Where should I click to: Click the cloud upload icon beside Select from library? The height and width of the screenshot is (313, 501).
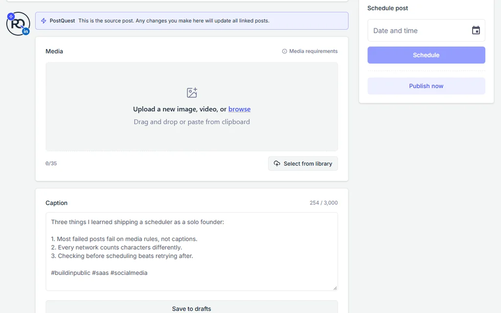[277, 163]
